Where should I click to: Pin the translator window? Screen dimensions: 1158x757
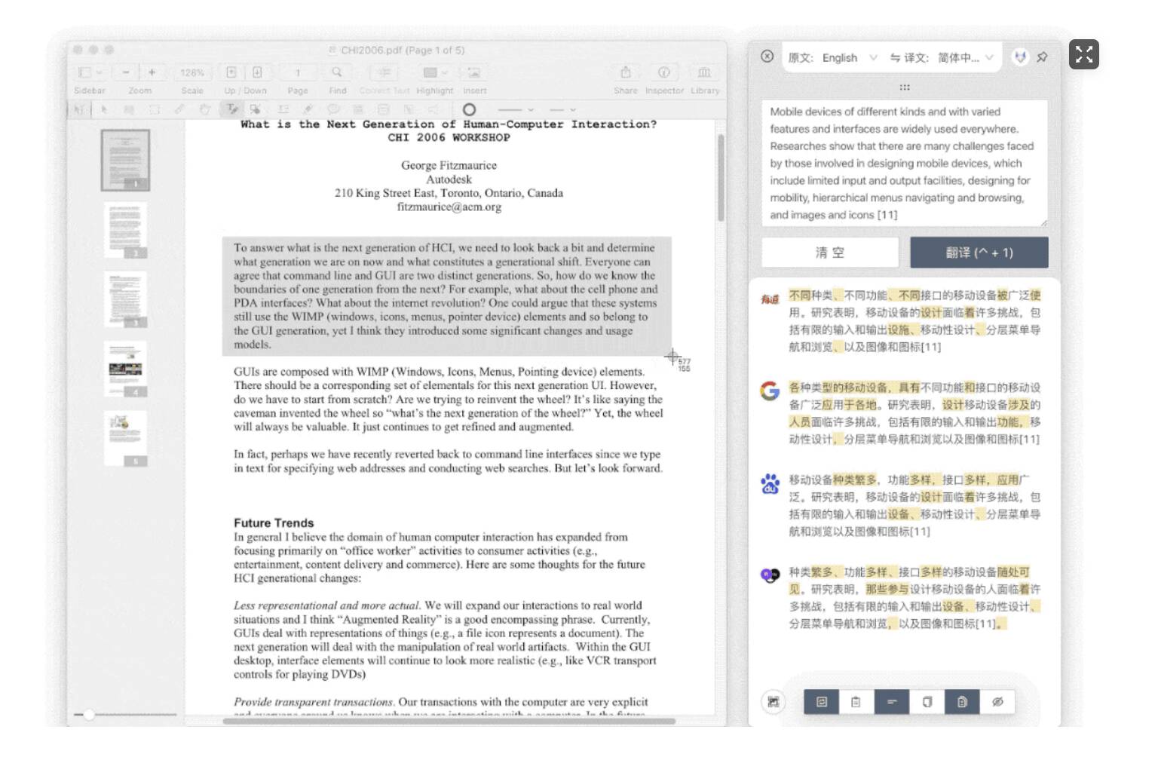1042,57
